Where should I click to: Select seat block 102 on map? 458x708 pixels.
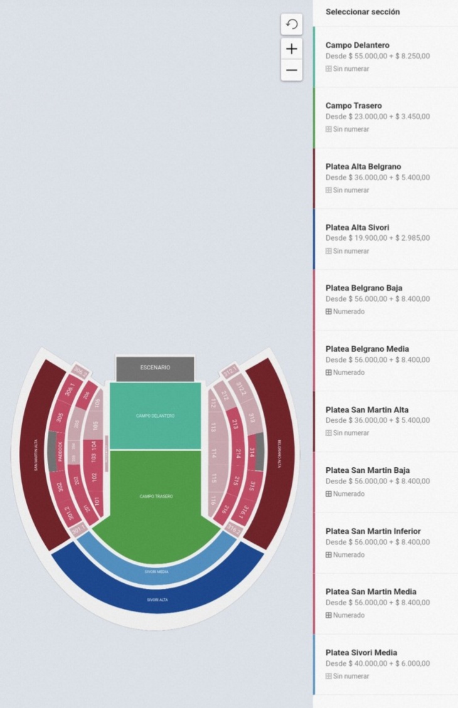[94, 477]
